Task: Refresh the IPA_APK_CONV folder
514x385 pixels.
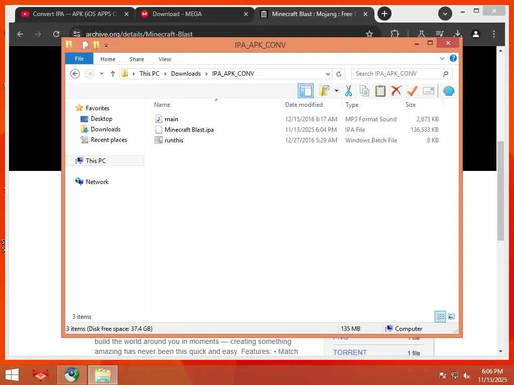Action: (x=339, y=74)
